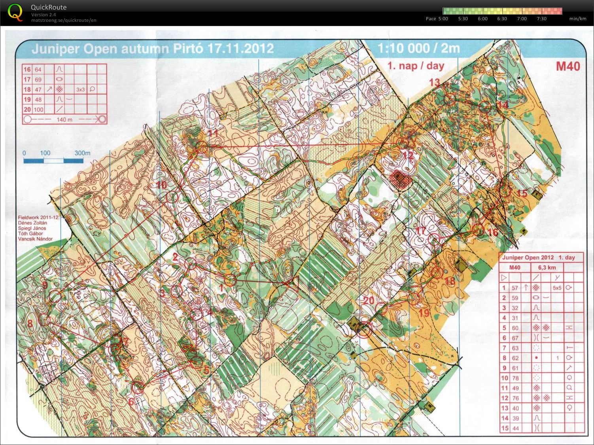Screen dimensions: 594x445
Task: Click control number 12 on the map
Action: pos(407,155)
